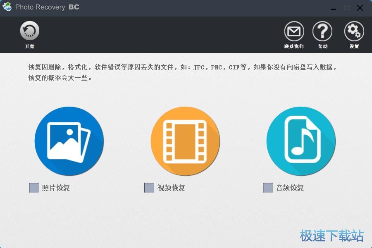372x248 pixels.
Task: Click the Photo Recovery BC title text
Action: click(47, 7)
